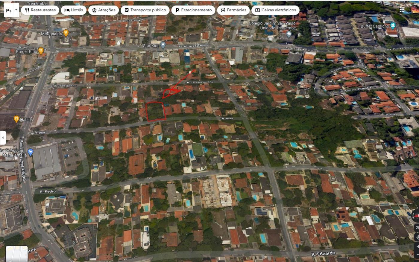Collapse the side panel with the edge arrow
The height and width of the screenshot is (262, 419).
point(3,138)
